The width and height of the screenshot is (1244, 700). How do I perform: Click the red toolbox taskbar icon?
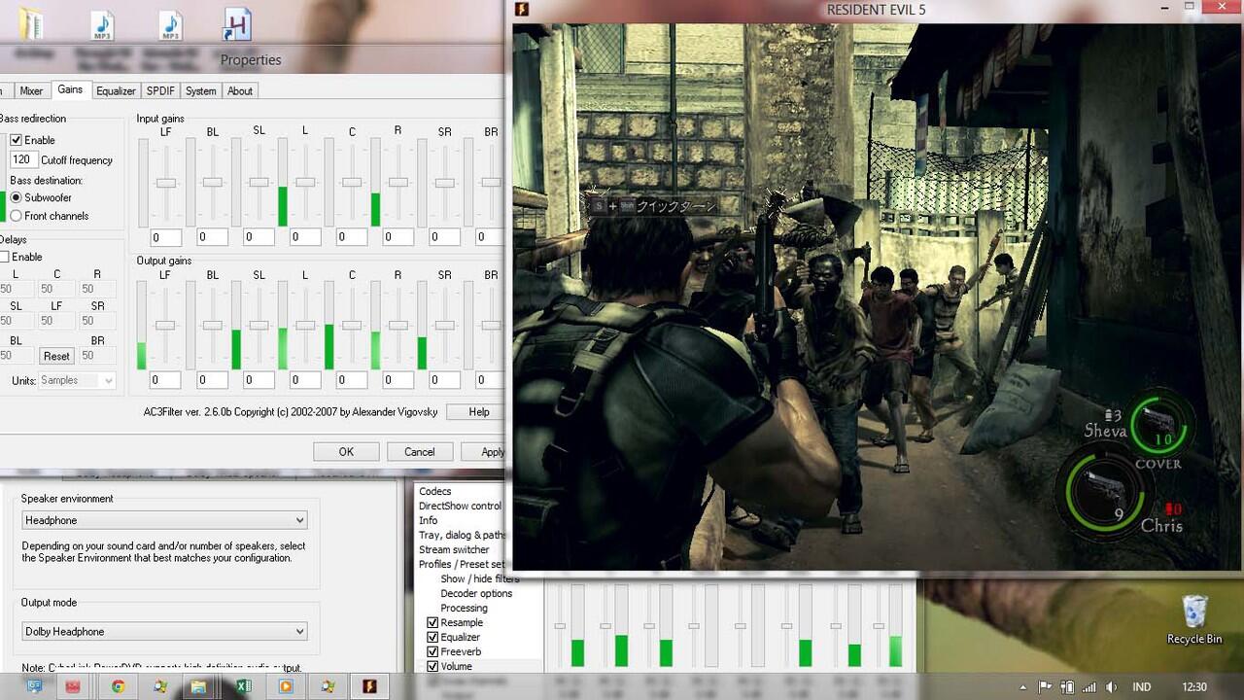tap(73, 686)
